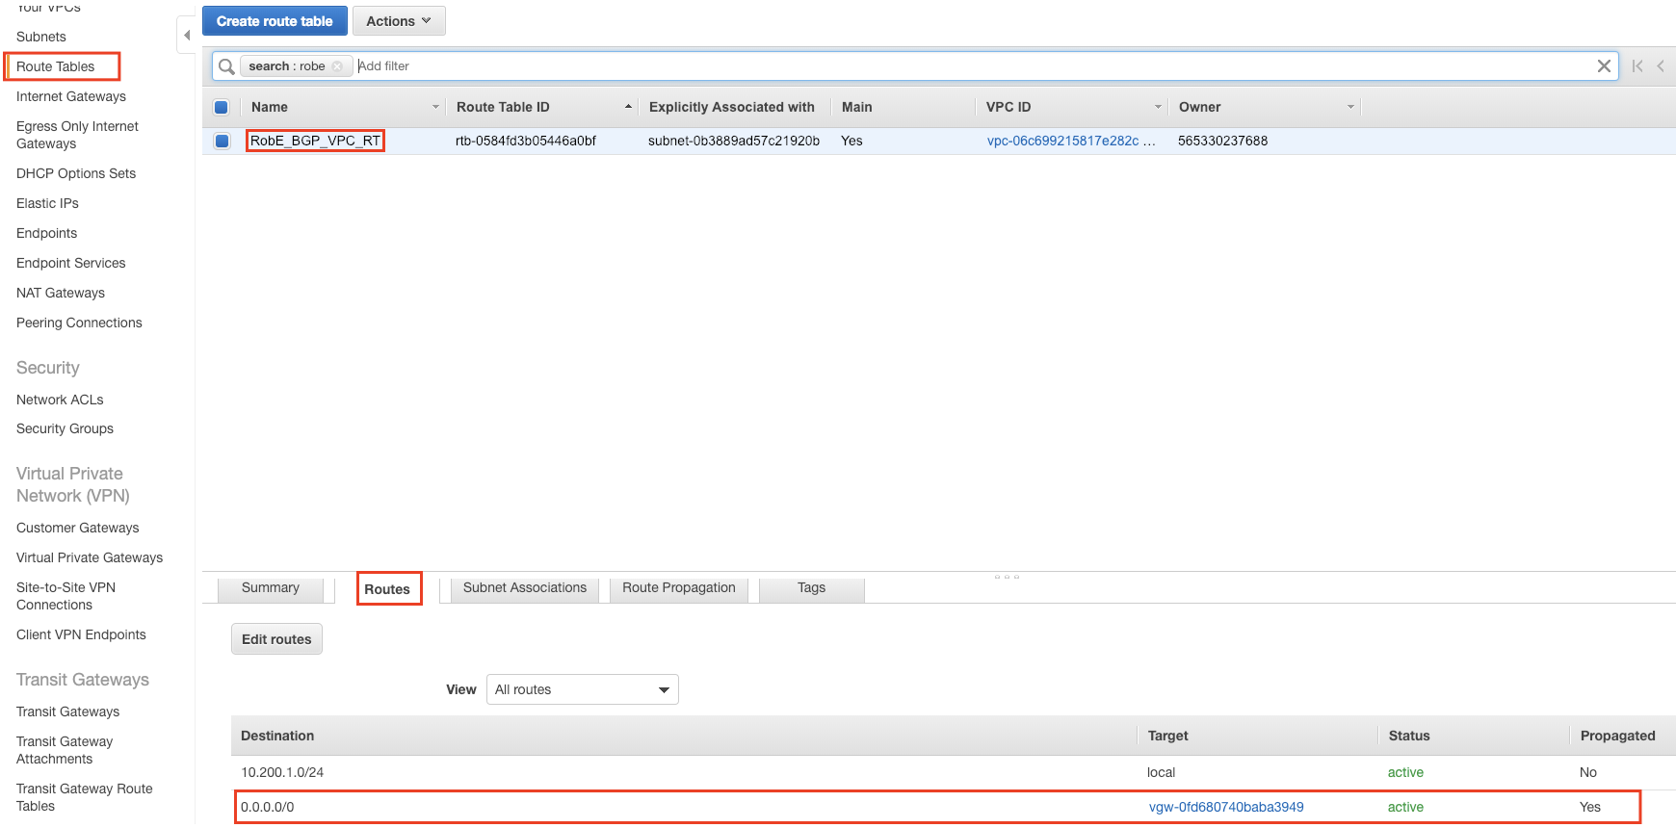Switch to the Subnet Associations tab
The width and height of the screenshot is (1676, 828).
point(524,588)
